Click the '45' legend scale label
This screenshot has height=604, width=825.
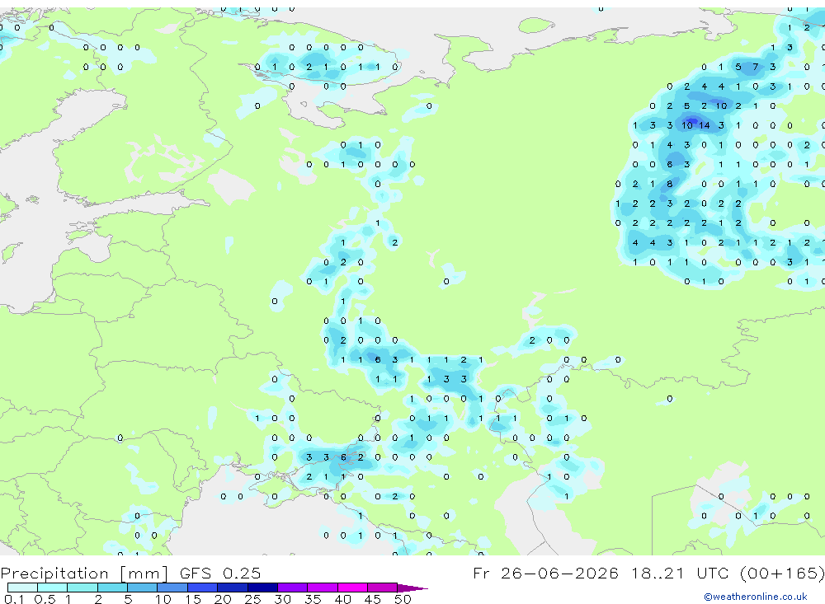373,599
